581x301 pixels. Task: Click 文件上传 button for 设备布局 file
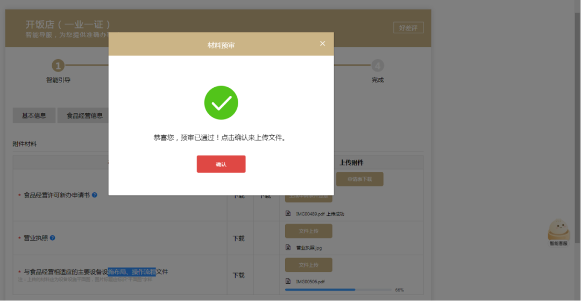click(x=308, y=265)
